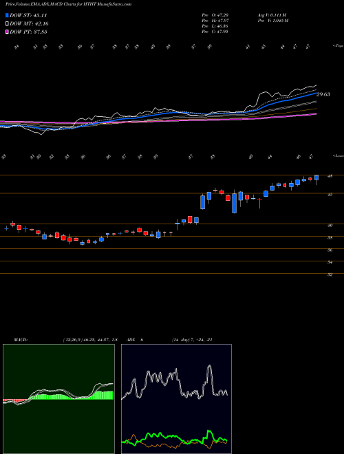
Task: Click the 'Pre L: 46.86' low value
Action: [215, 26]
